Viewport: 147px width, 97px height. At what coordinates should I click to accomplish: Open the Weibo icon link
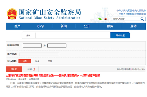coord(105,19)
